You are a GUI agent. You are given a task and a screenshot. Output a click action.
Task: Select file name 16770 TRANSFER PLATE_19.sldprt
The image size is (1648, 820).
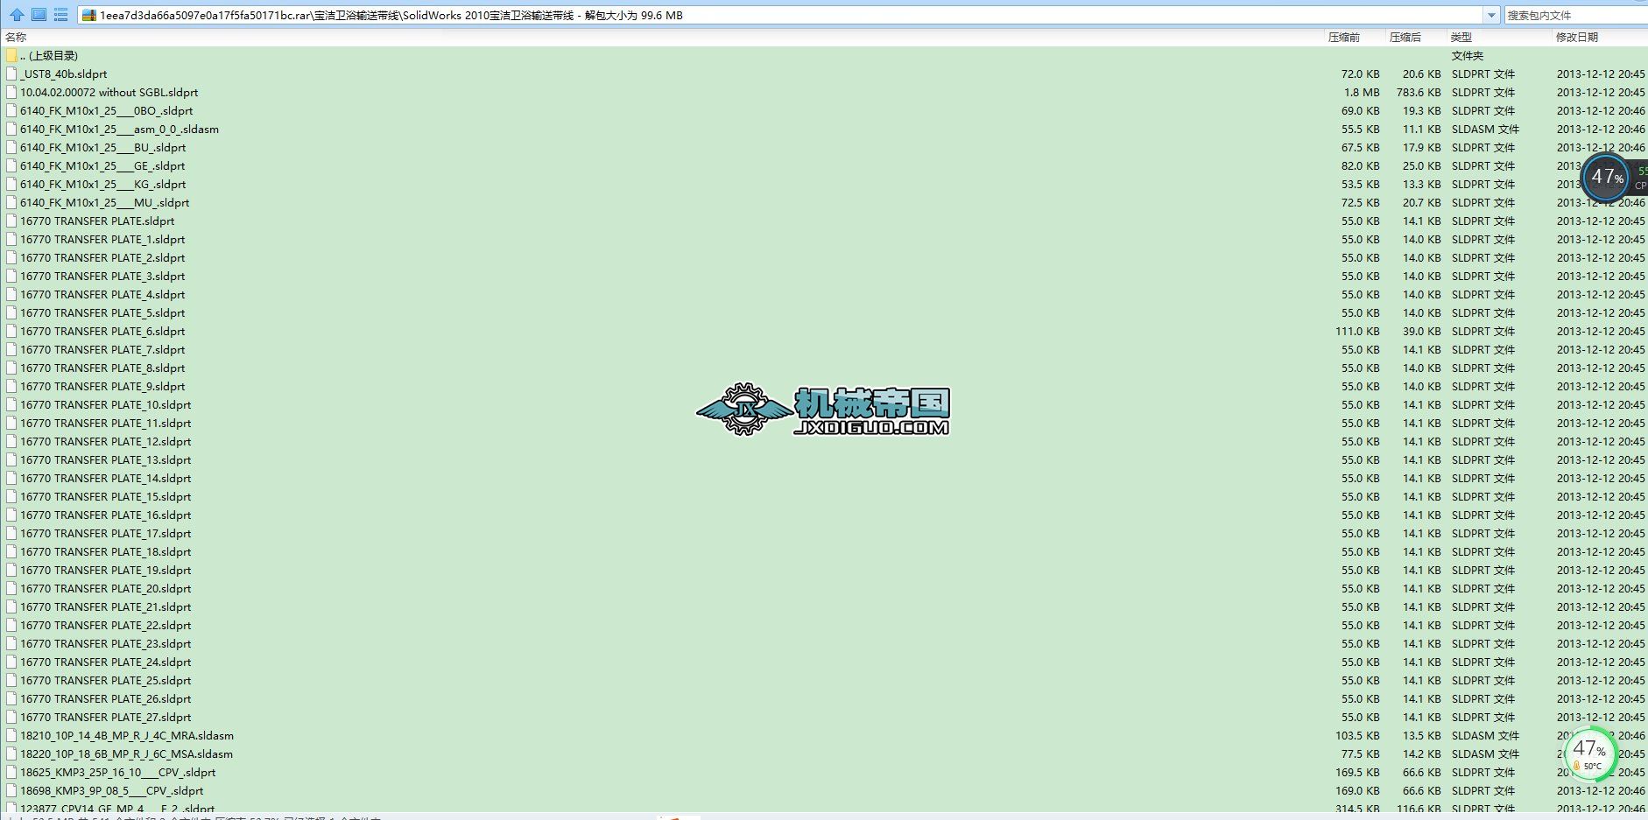click(x=105, y=570)
